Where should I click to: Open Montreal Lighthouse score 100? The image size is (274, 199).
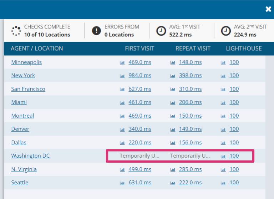click(x=234, y=116)
